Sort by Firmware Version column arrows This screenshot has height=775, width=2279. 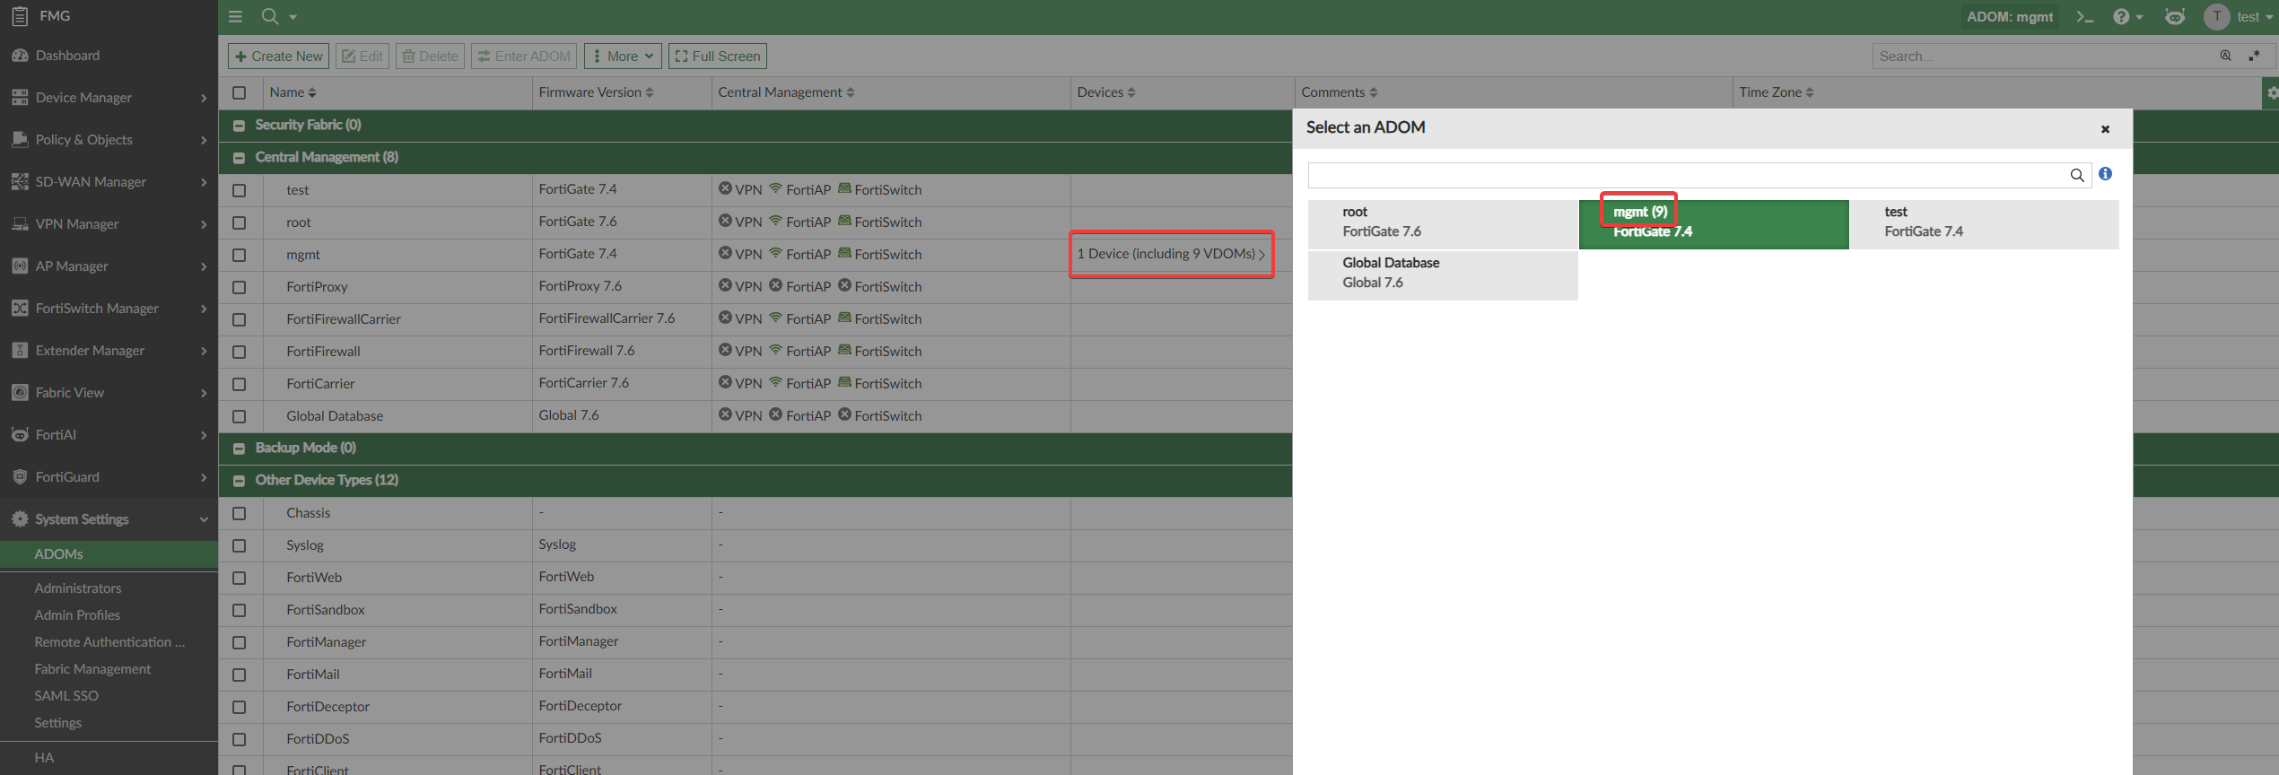click(x=650, y=92)
